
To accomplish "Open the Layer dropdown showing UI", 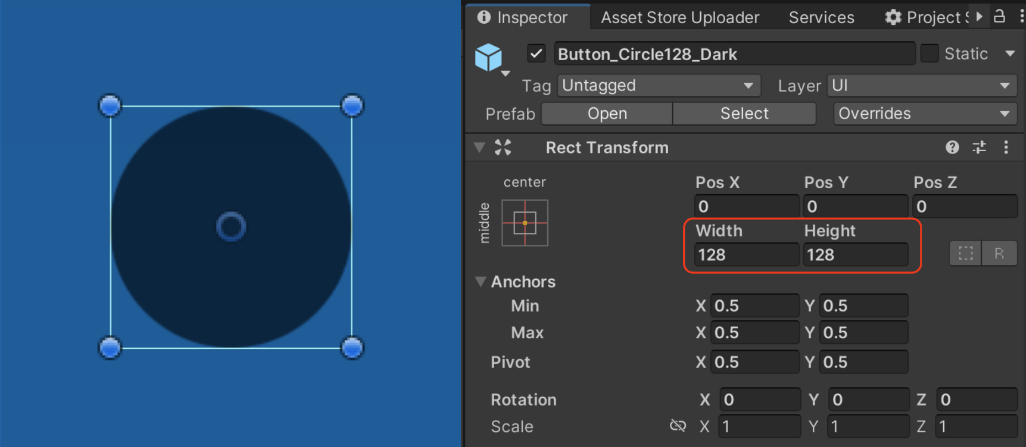I will pyautogui.click(x=922, y=86).
